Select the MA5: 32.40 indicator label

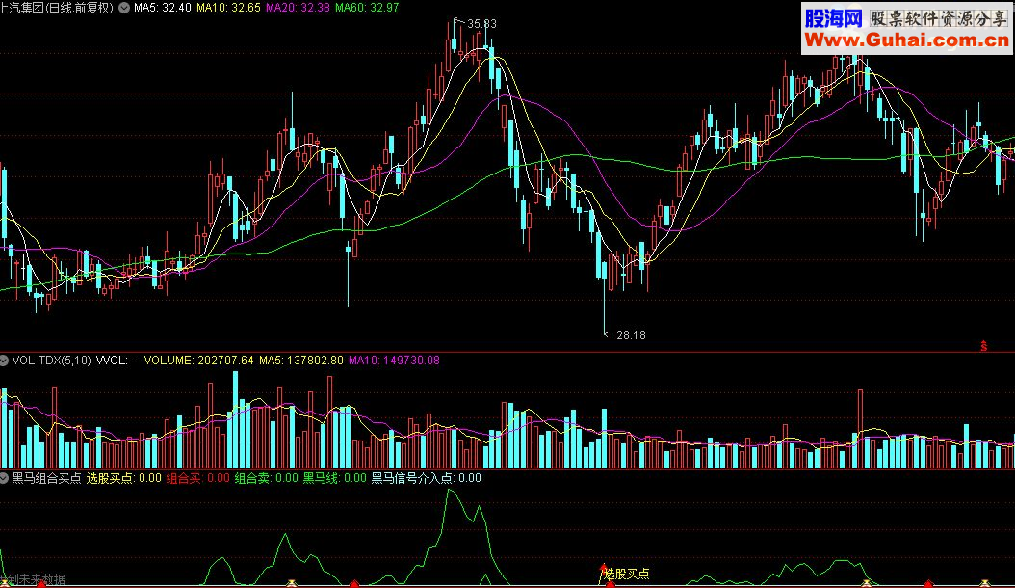163,8
